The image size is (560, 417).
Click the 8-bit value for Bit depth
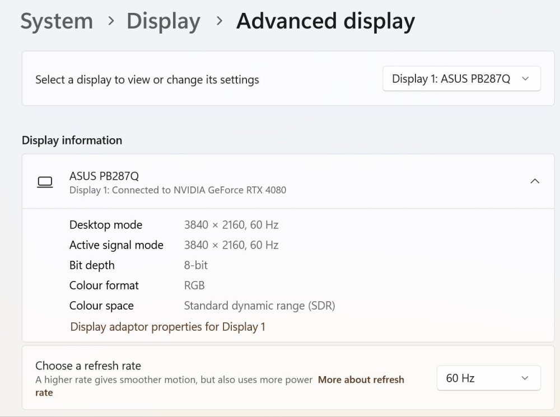click(x=196, y=265)
